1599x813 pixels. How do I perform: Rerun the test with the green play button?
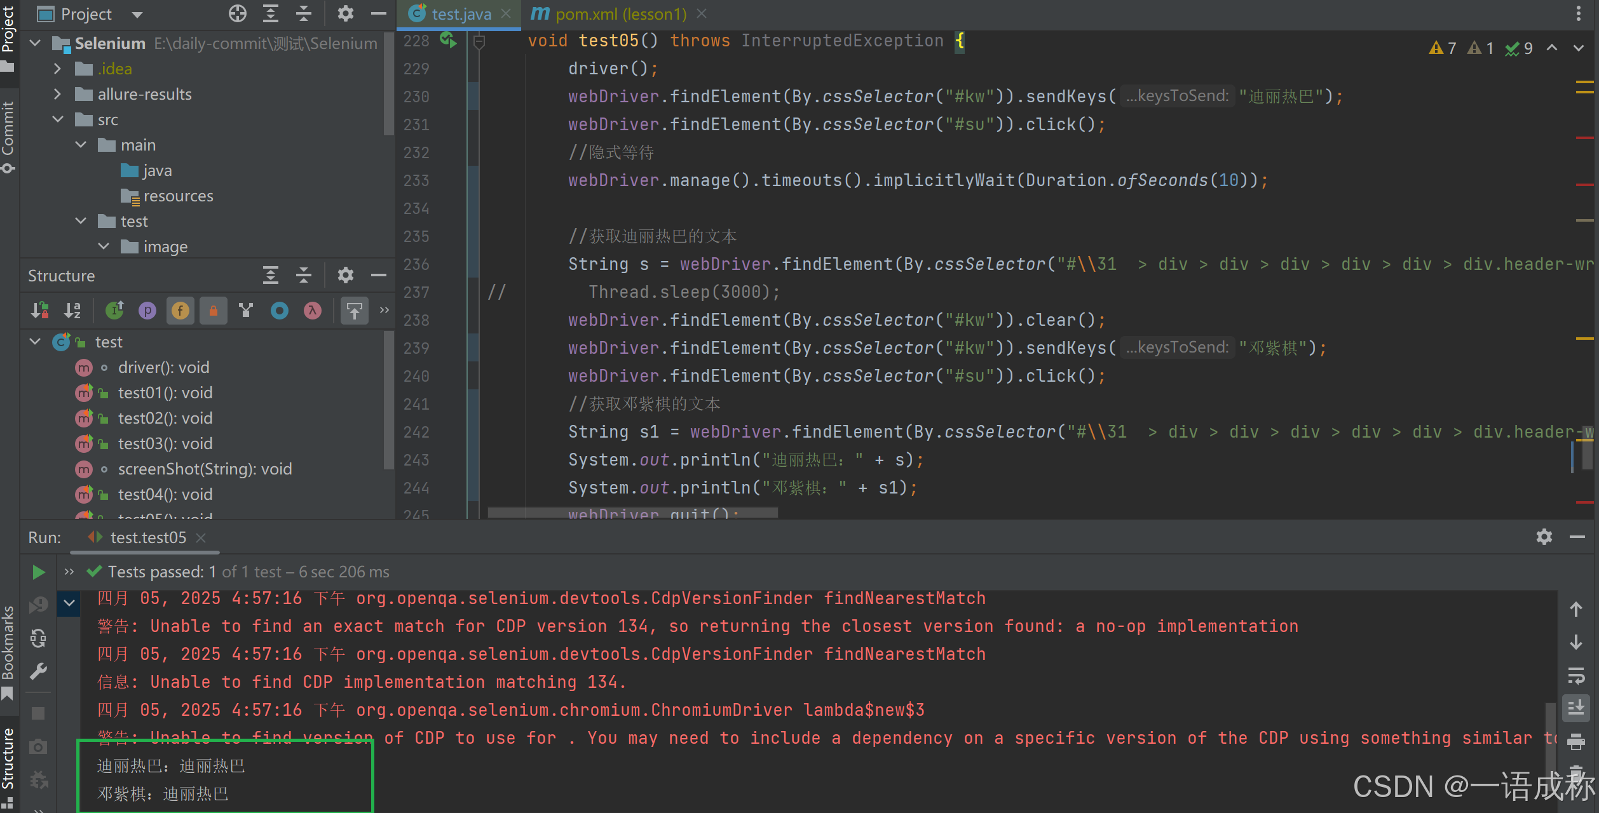click(x=38, y=572)
